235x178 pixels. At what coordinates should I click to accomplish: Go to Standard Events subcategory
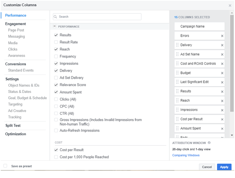21,70
